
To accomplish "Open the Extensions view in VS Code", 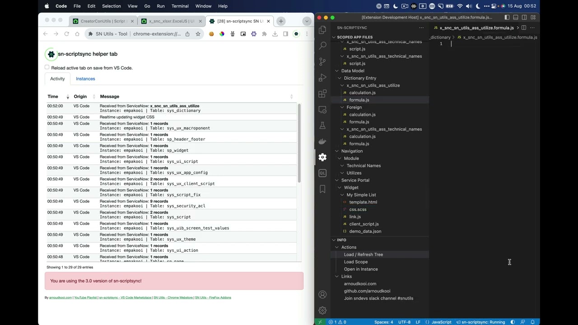I will click(x=322, y=93).
